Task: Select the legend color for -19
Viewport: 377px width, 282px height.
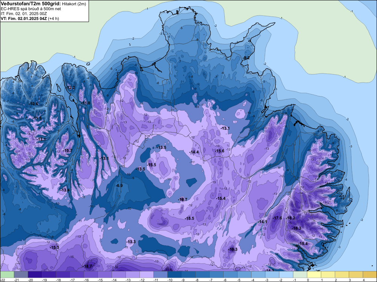Action: [x=49, y=274]
